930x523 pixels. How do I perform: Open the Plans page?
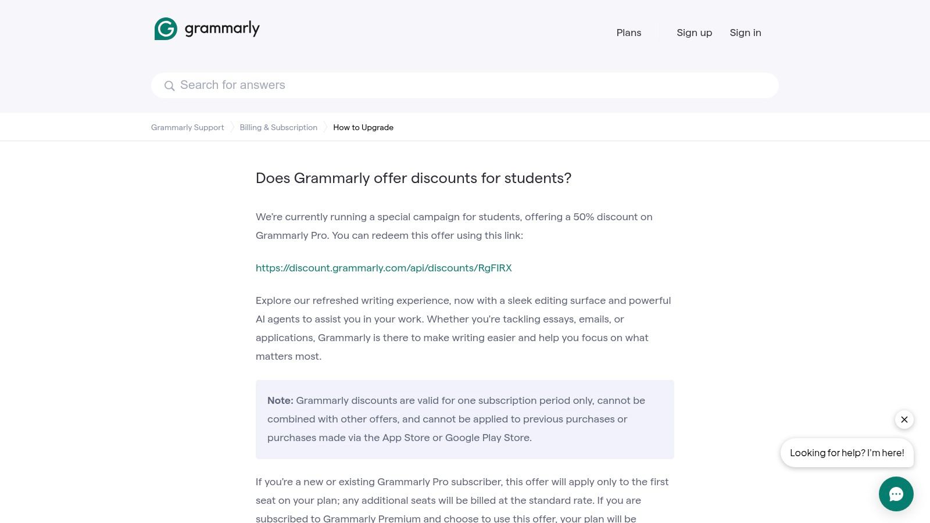(x=628, y=33)
